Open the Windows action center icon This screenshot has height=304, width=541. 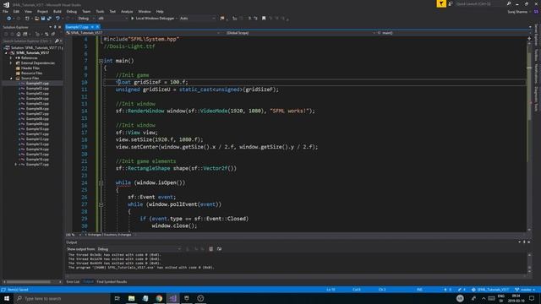532,298
